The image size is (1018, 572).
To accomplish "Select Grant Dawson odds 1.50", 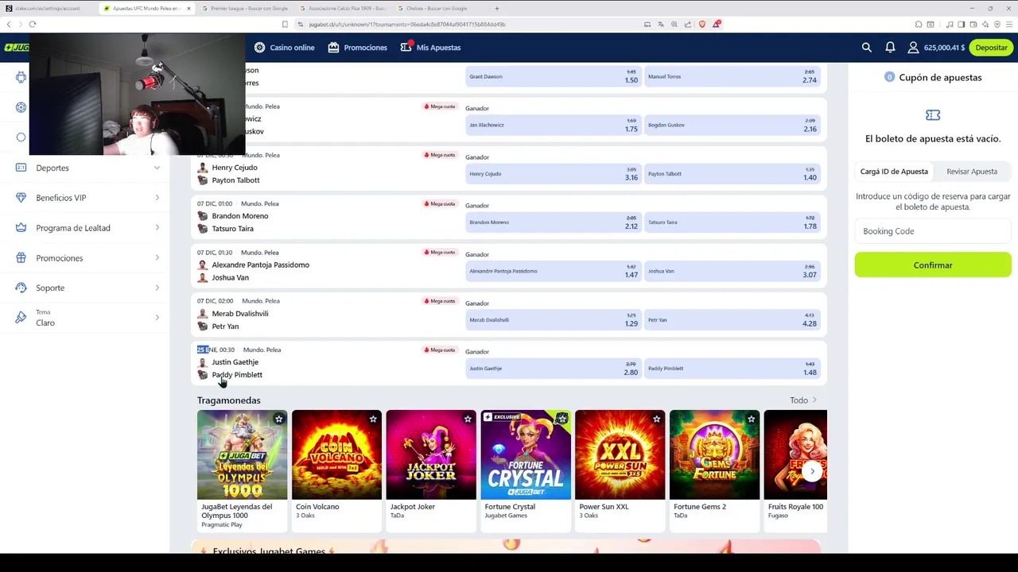I will 554,76.
